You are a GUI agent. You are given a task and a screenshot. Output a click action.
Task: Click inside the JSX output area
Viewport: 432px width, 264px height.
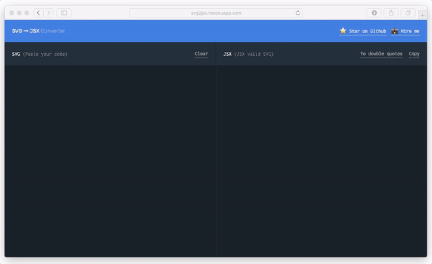(322, 161)
